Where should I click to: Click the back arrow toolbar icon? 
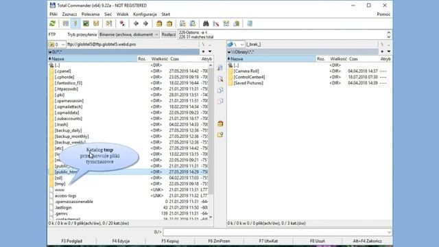coord(136,23)
